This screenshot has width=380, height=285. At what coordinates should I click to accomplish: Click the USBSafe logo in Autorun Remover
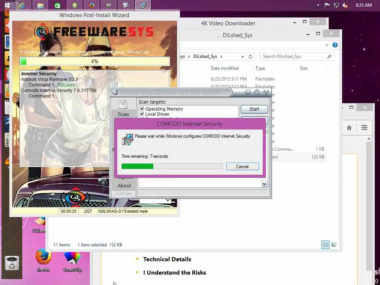pos(123,194)
